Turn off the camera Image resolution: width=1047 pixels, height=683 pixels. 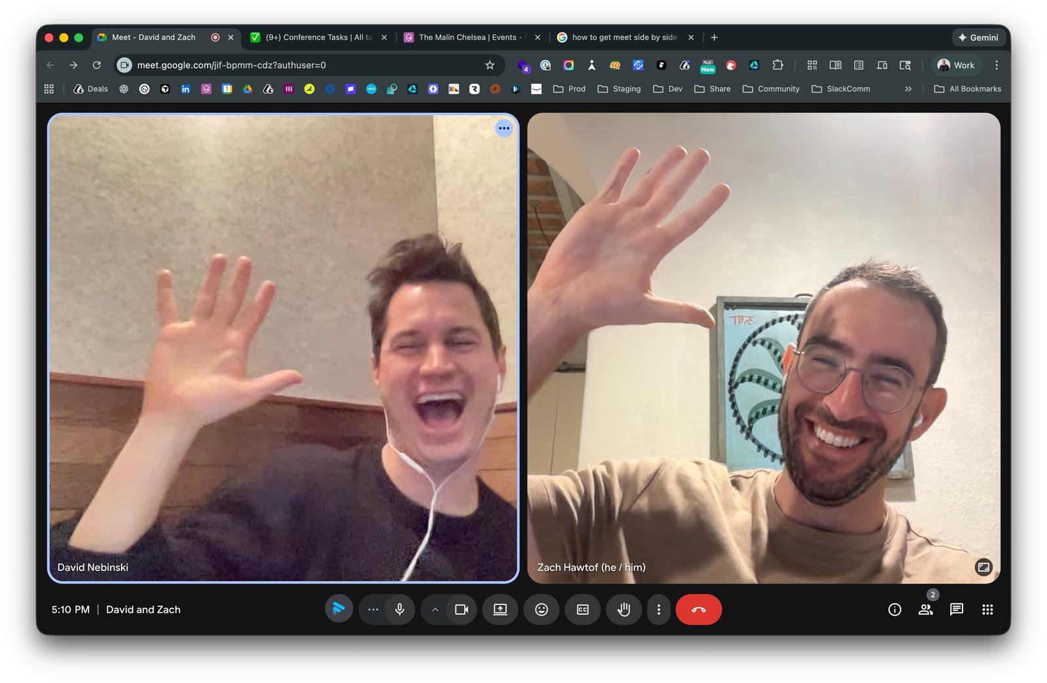[x=461, y=610]
